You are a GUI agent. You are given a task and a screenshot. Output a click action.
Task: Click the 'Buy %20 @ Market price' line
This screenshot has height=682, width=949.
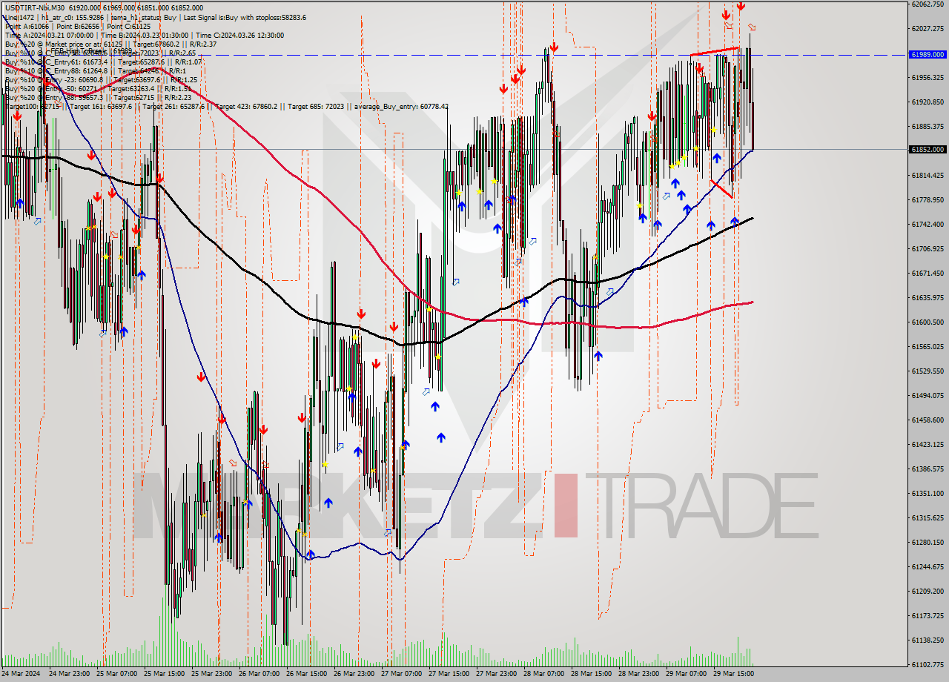[110, 44]
